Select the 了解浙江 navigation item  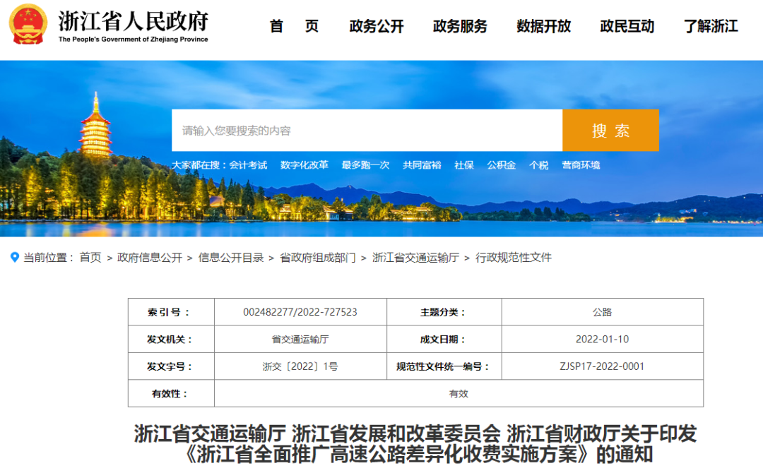[x=711, y=25]
